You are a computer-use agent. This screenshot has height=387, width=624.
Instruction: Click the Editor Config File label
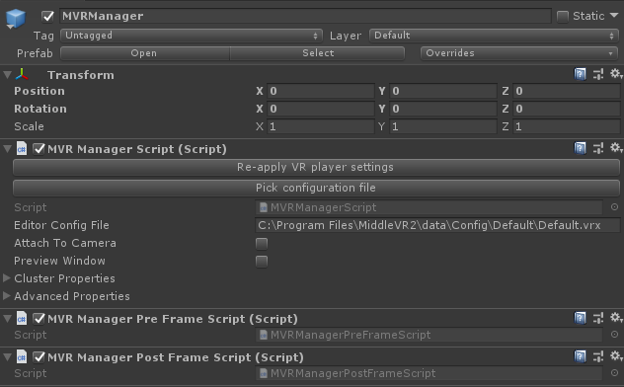click(61, 225)
